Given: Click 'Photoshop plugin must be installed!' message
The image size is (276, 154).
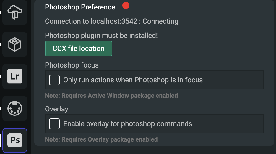Looking at the screenshot, I should [101, 36].
